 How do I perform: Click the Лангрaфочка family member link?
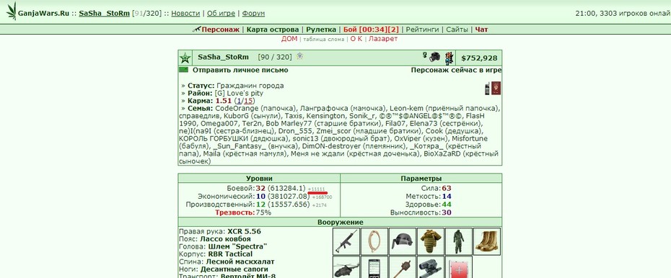pyautogui.click(x=325, y=109)
